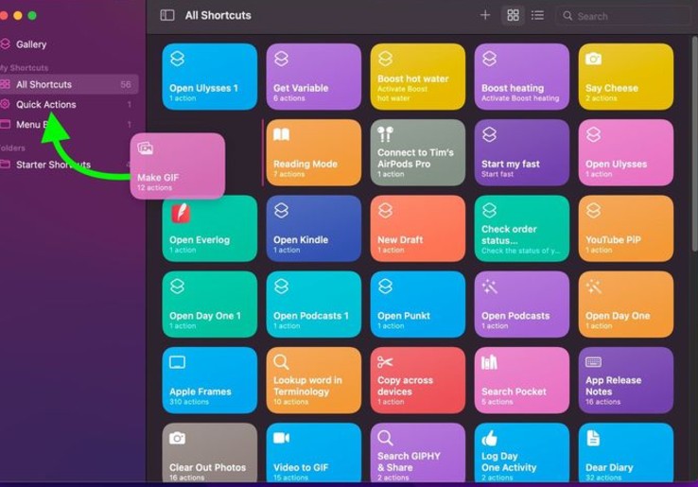Click the display icon on Apple Frames
698x487 pixels.
pos(177,362)
